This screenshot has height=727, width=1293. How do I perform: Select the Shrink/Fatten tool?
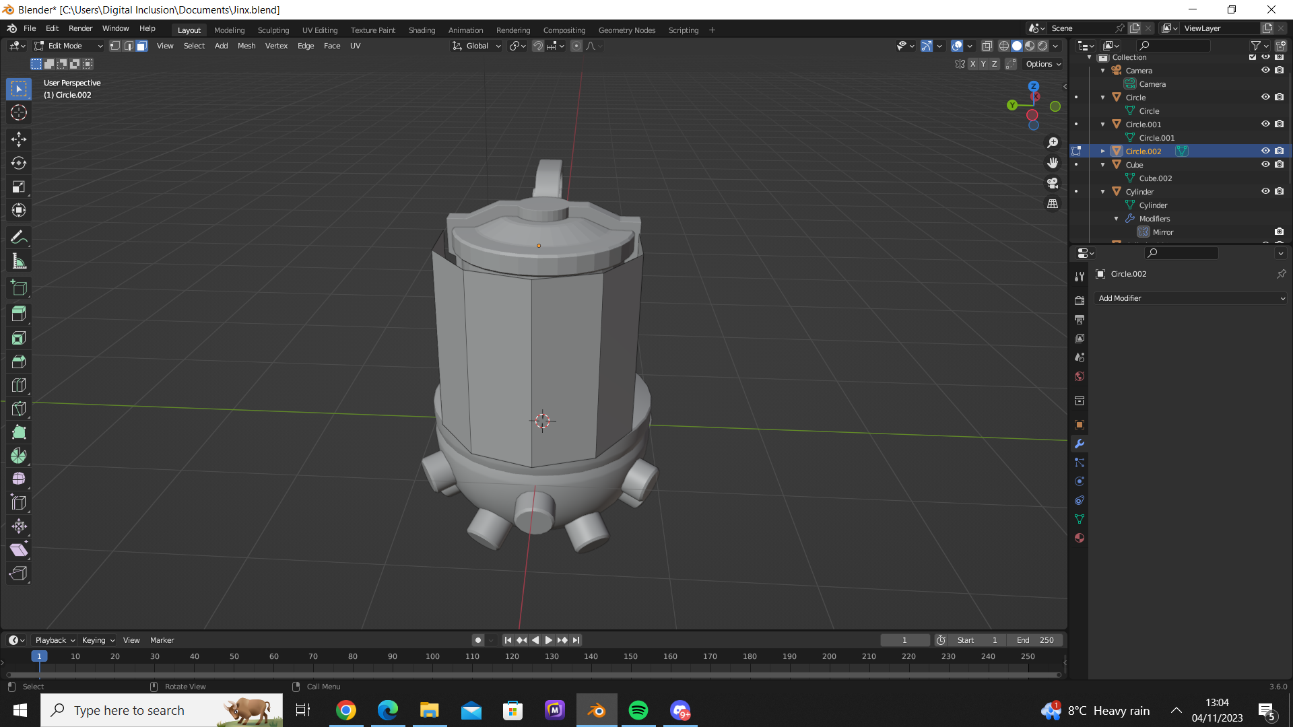click(19, 526)
